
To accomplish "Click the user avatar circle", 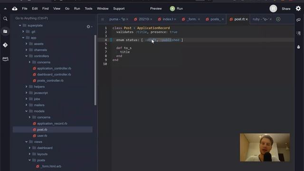I will tap(273, 9).
